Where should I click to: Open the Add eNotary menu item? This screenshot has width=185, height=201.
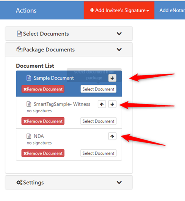pos(172,10)
